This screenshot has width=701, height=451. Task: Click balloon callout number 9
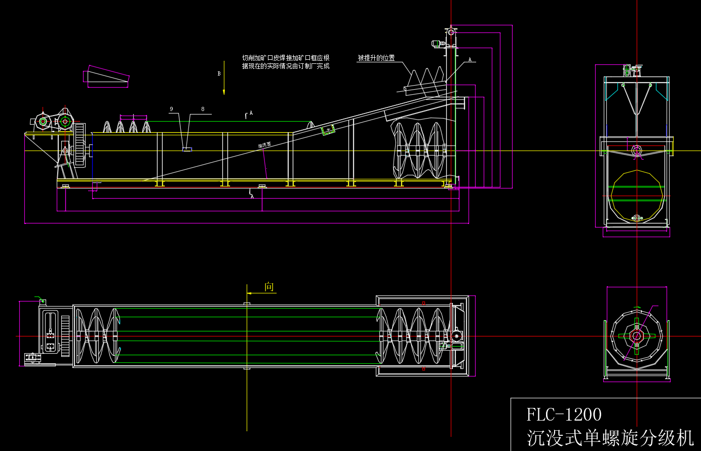172,109
